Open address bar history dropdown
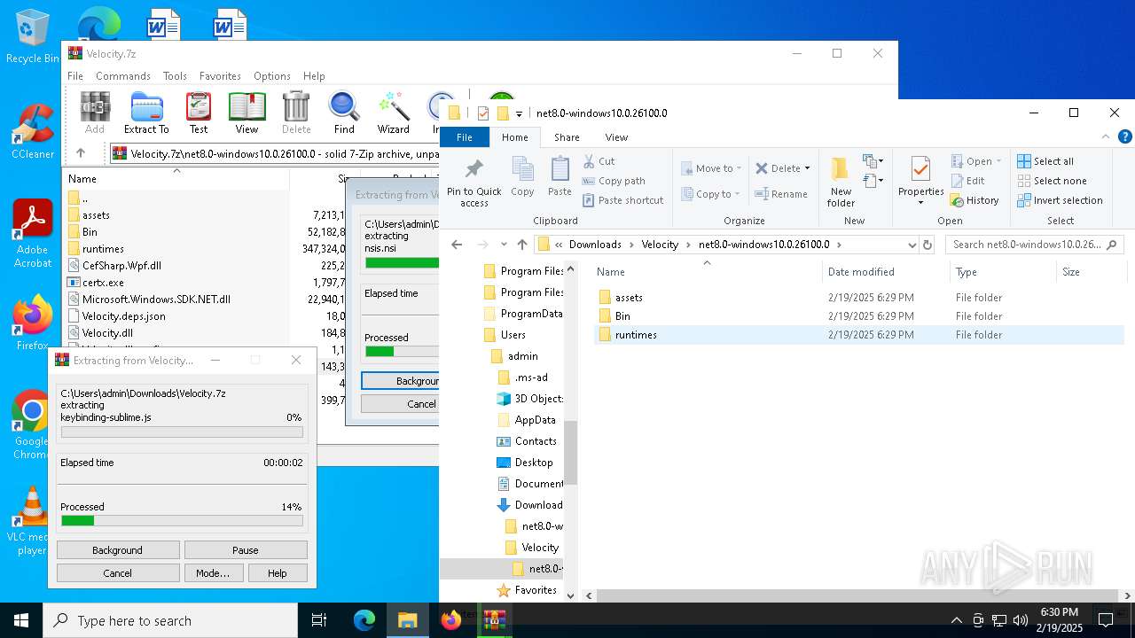Screen dimensions: 1135x638 pos(911,245)
